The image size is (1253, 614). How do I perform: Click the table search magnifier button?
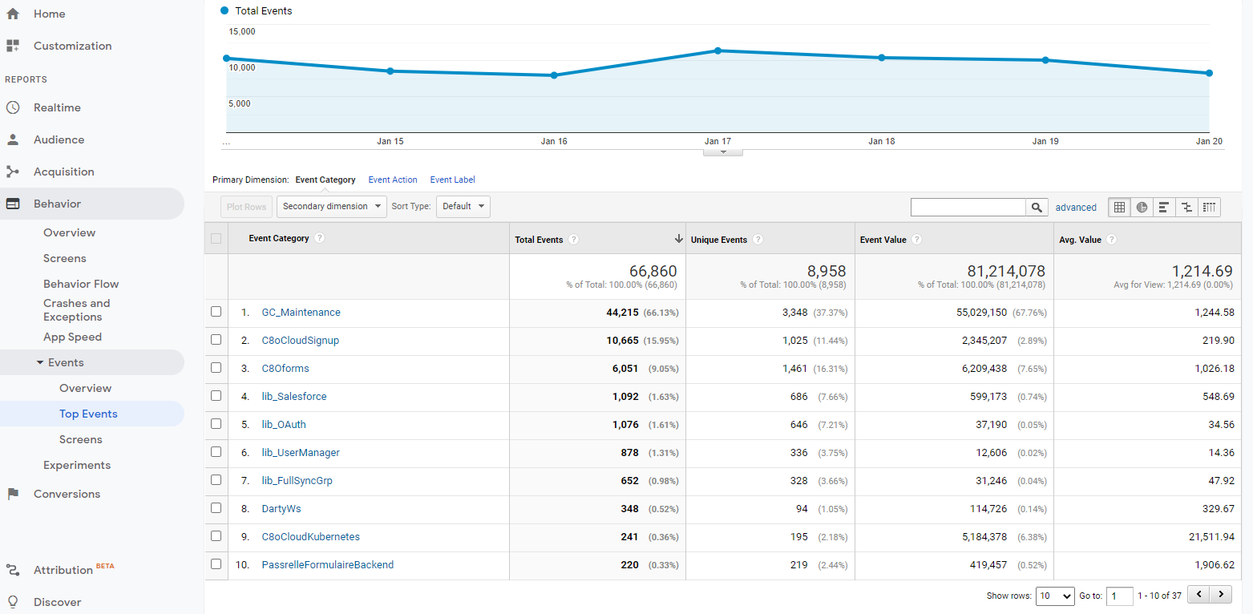pos(1037,207)
